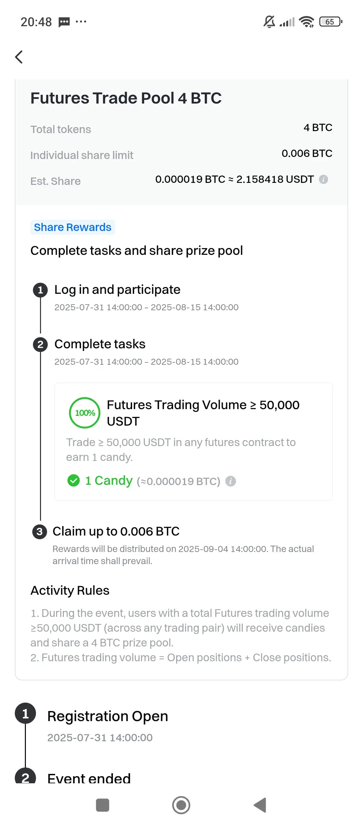Tap the Registration Open timeline marker
The height and width of the screenshot is (827, 363).
(25, 713)
